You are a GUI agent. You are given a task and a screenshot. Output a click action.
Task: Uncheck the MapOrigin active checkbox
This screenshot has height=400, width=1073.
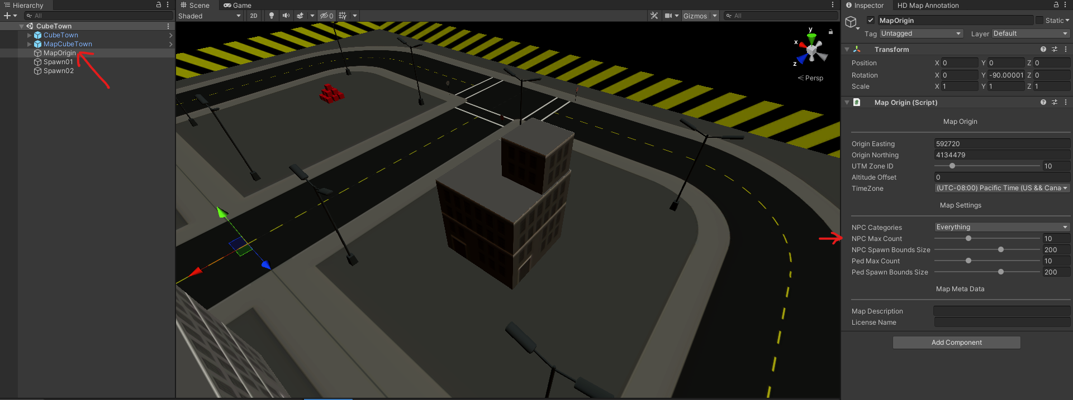click(870, 21)
